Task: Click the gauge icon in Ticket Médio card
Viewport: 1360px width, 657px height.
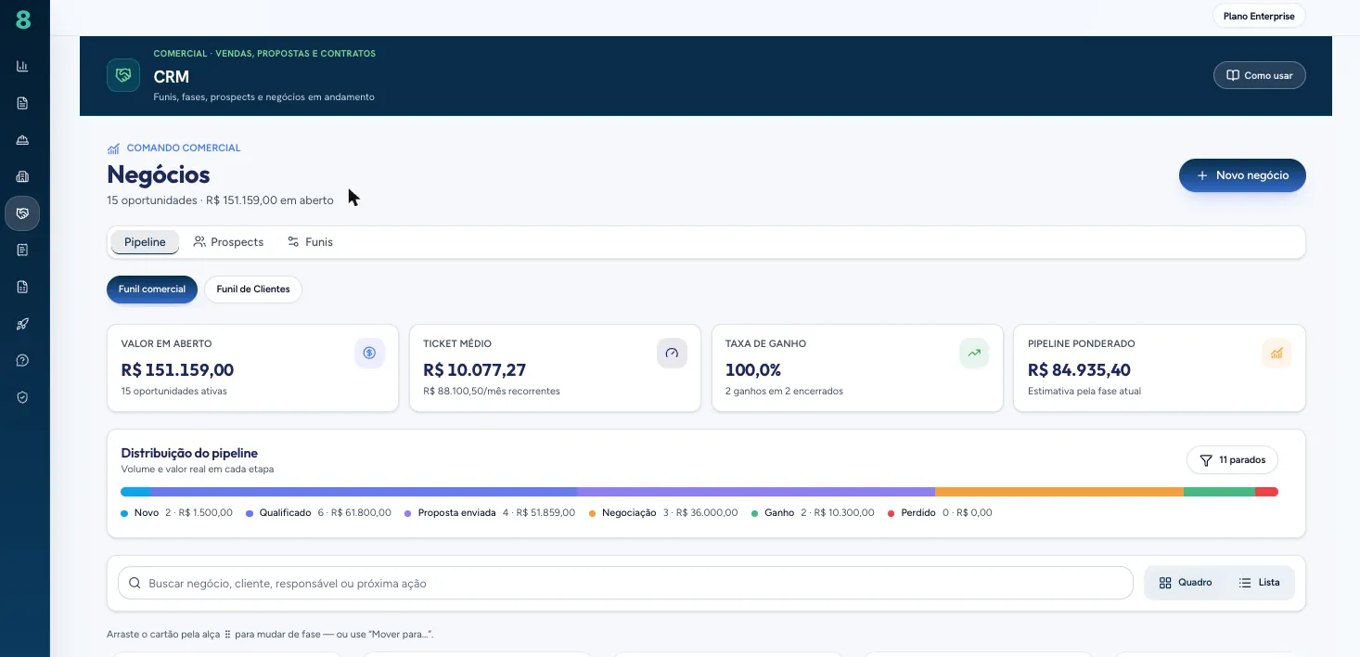Action: [x=672, y=353]
